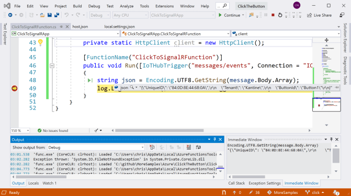Click the Save All icon
The image size is (351, 196).
(x=57, y=15)
